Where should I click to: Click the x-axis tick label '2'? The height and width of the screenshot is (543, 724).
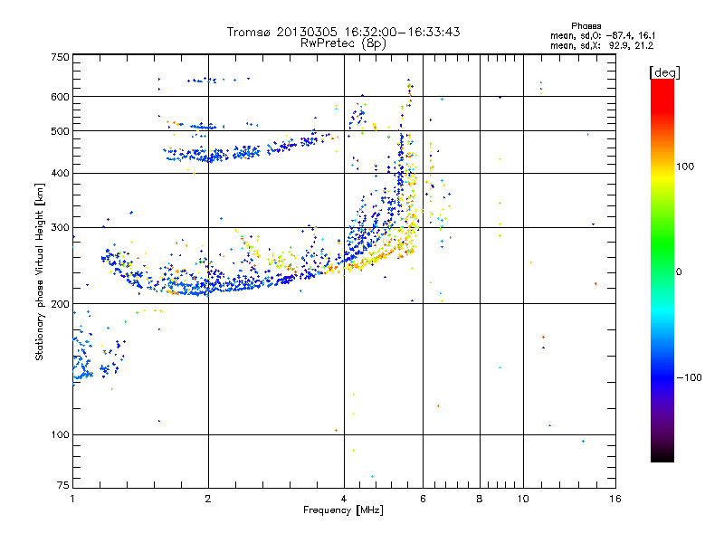[x=208, y=499]
